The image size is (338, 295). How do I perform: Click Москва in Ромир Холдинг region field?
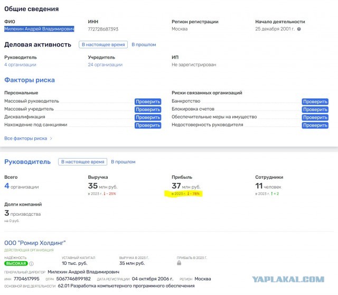pyautogui.click(x=203, y=279)
